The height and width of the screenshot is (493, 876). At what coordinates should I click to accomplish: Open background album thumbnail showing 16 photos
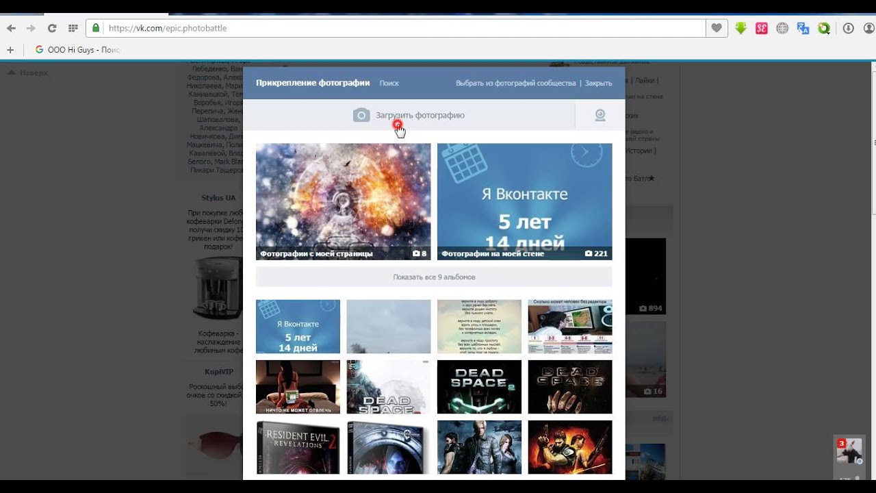646,359
